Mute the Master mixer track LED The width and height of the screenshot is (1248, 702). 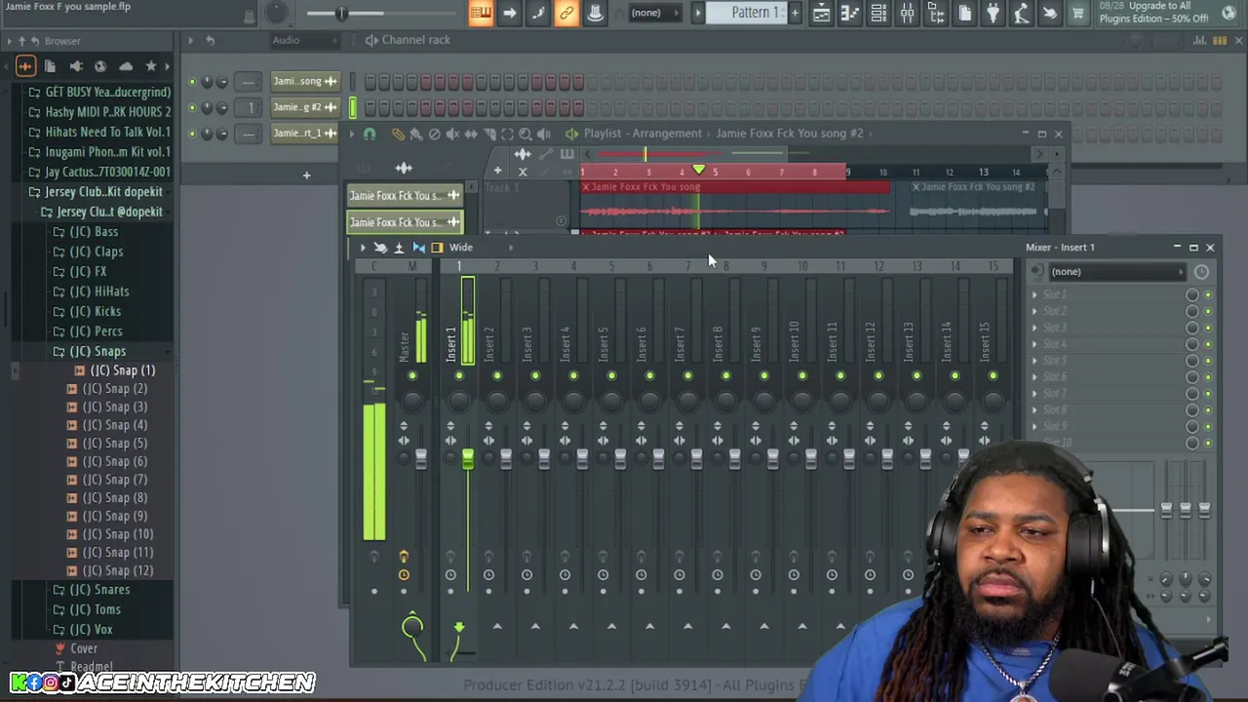coord(412,376)
